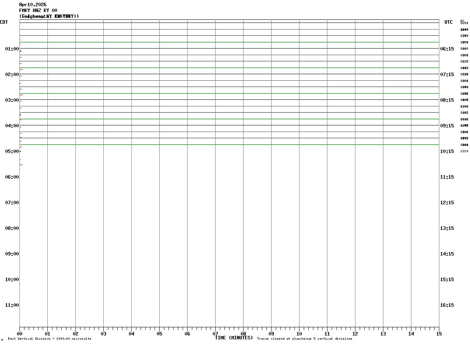Click the DC column header
The height and width of the screenshot is (344, 470).
click(x=462, y=21)
